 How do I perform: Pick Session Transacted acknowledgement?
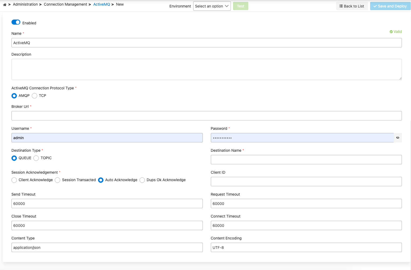coord(58,180)
